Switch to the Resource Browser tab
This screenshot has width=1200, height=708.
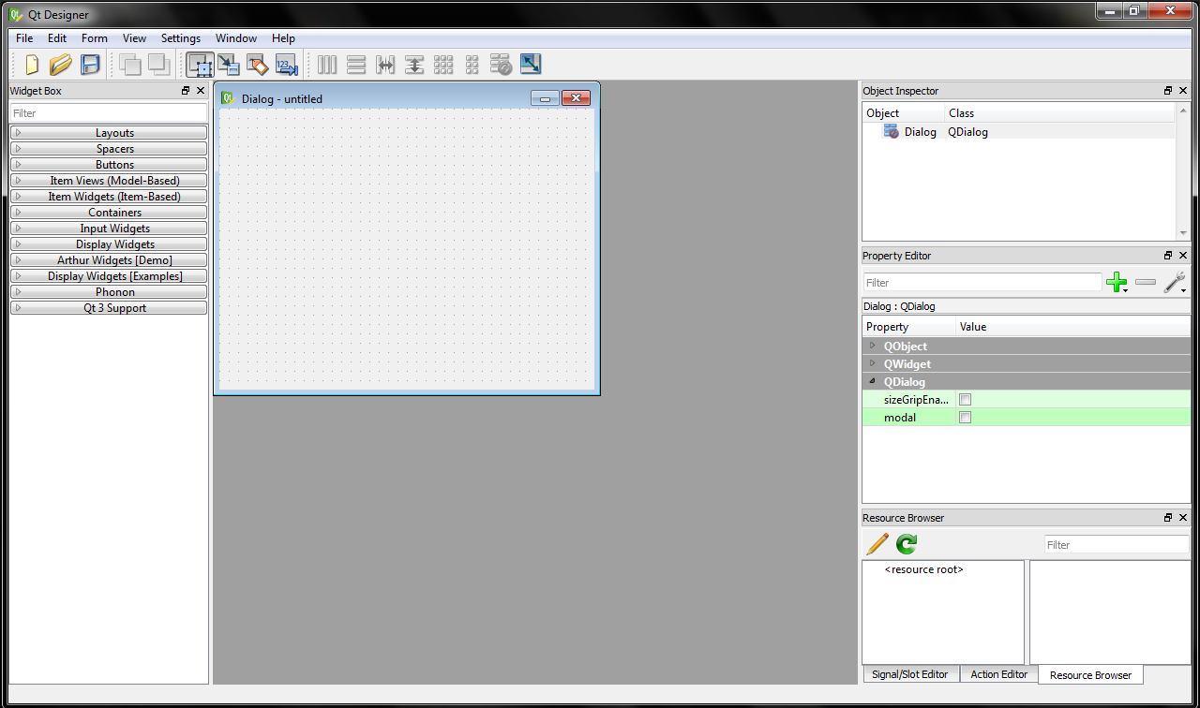click(1091, 674)
